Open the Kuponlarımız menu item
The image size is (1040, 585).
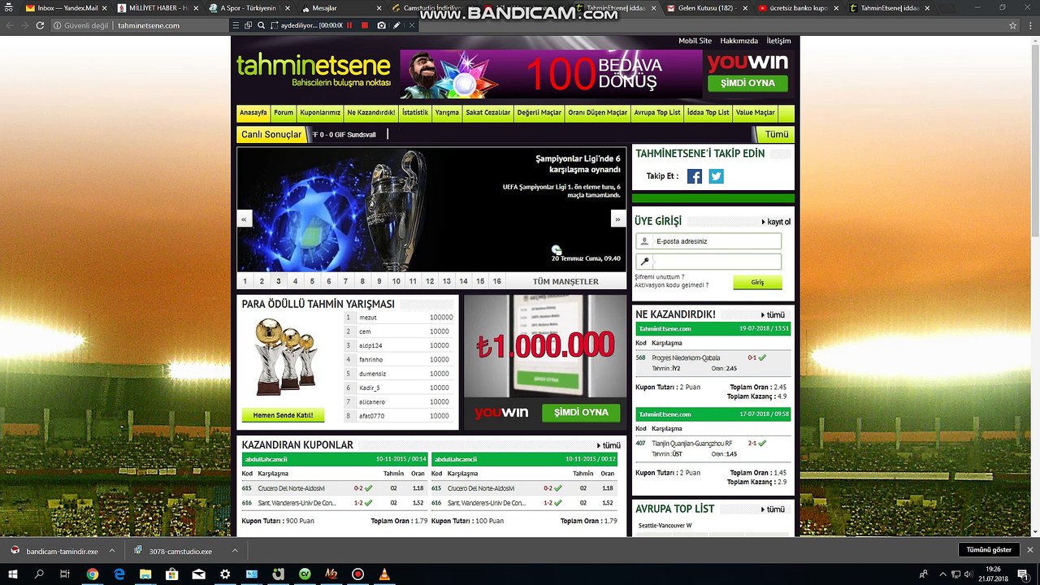click(320, 113)
